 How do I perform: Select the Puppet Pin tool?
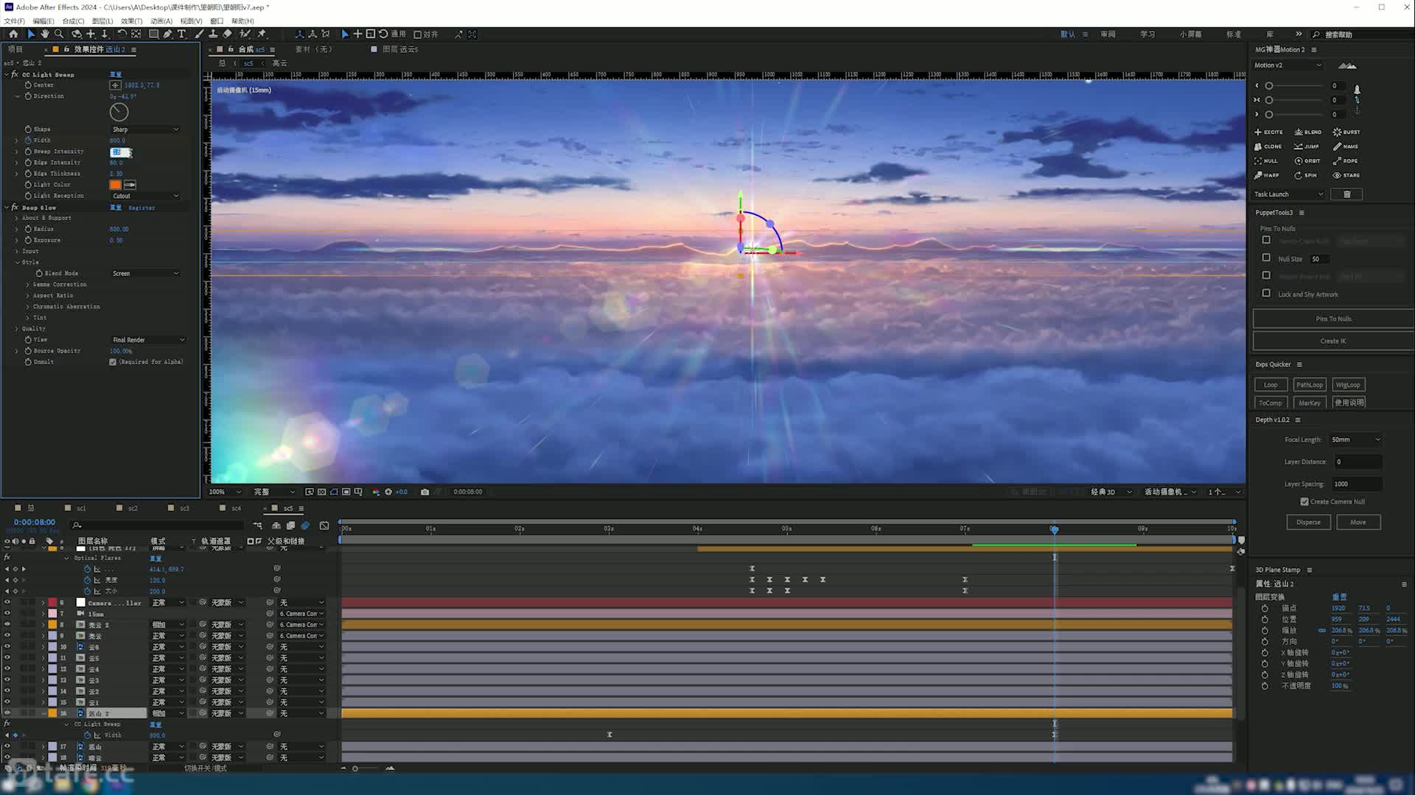pyautogui.click(x=262, y=34)
